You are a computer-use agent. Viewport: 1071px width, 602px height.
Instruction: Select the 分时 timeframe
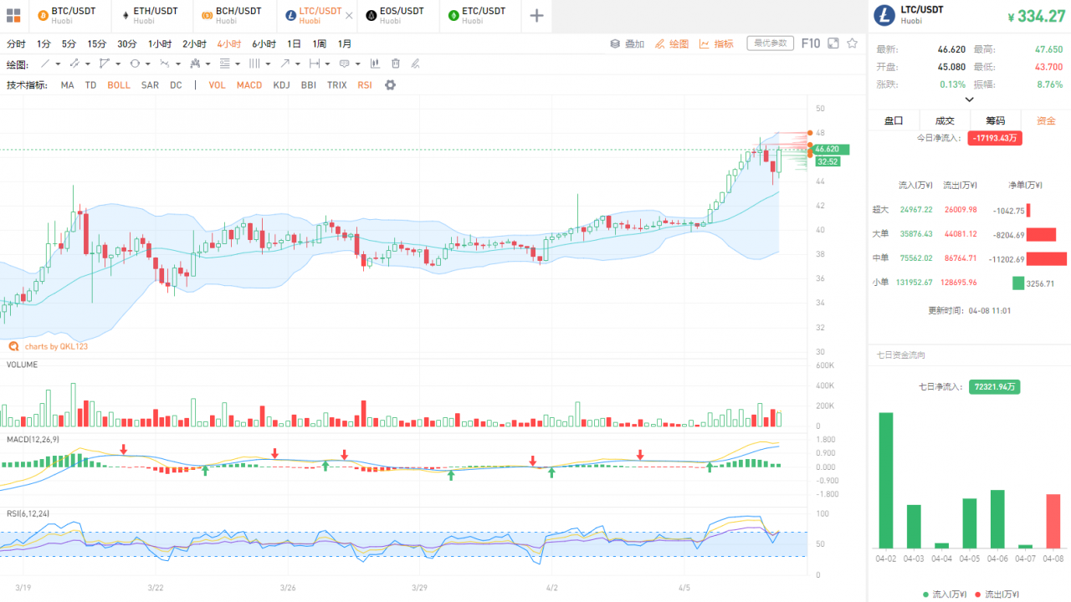tap(16, 43)
